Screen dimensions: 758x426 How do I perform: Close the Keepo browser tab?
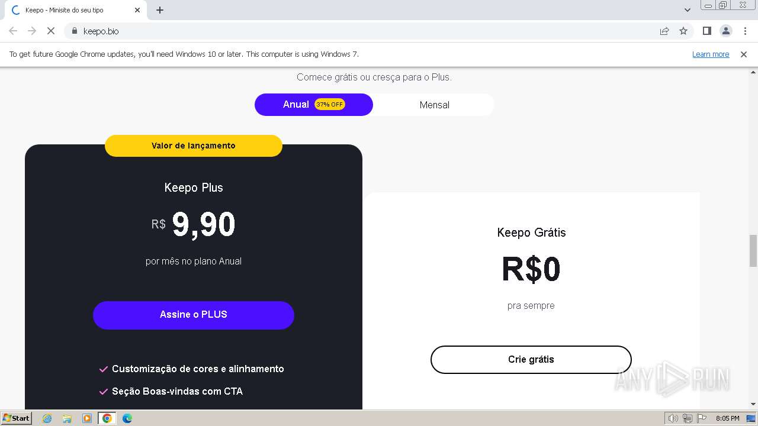click(x=137, y=10)
